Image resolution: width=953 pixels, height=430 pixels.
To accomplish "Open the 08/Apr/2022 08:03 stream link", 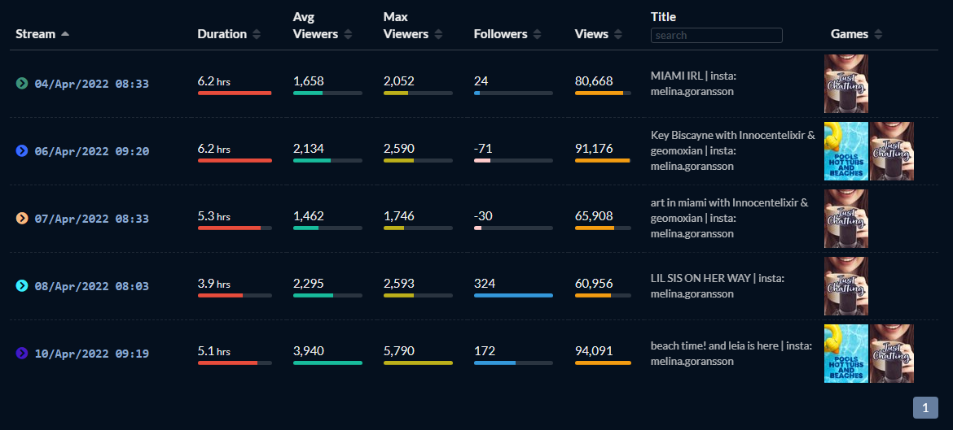I will 91,285.
